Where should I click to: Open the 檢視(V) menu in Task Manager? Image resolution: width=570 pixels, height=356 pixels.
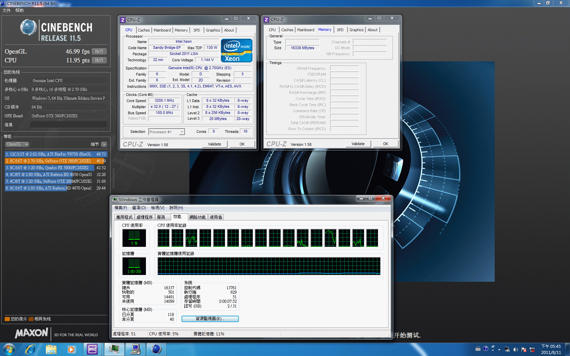pos(157,208)
